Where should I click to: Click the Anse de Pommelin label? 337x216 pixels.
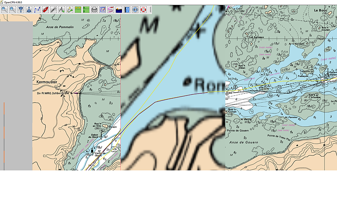60,27
